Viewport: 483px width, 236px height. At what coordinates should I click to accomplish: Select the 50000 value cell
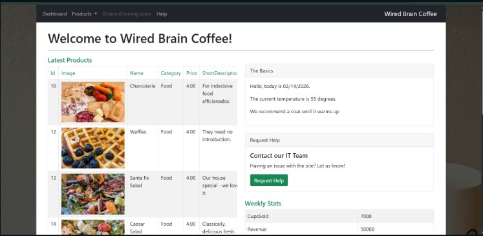(x=396, y=229)
